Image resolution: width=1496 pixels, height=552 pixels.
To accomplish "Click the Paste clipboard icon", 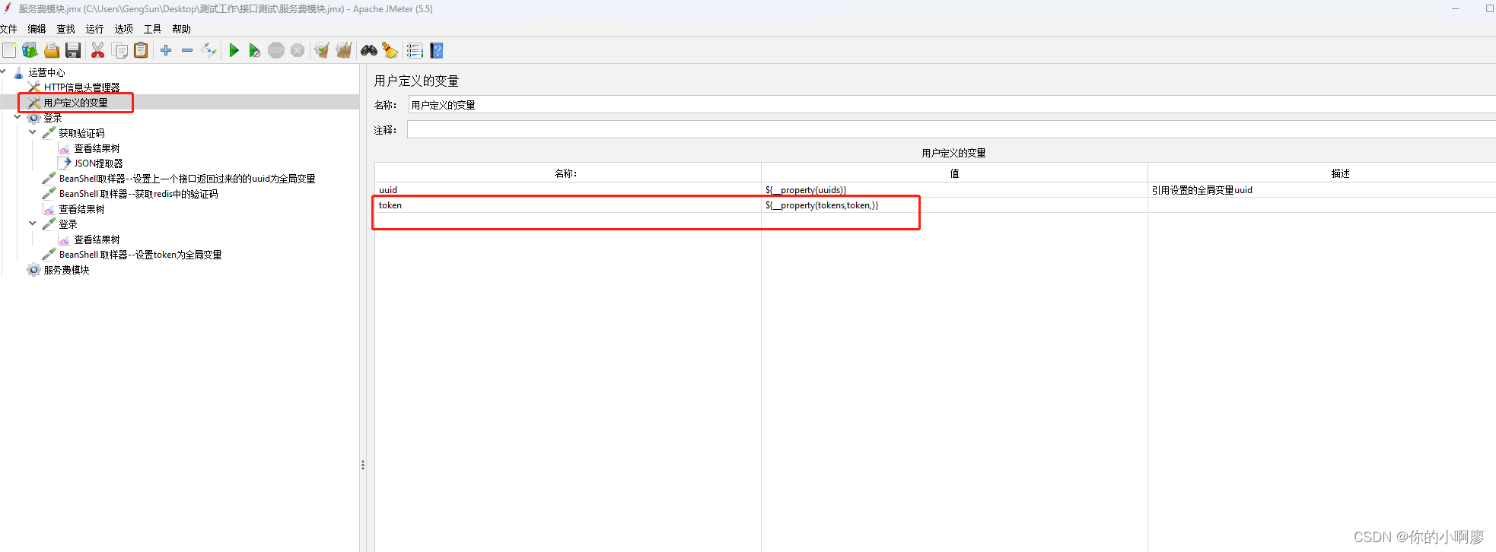I will 141,50.
